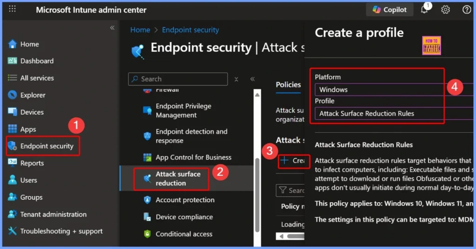Click the Groups people icon
The image size is (476, 249).
[x=12, y=197]
